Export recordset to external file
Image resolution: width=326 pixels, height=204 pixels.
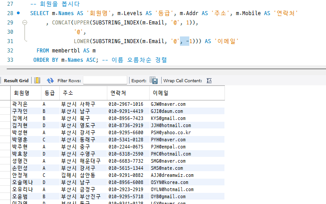coord(154,80)
